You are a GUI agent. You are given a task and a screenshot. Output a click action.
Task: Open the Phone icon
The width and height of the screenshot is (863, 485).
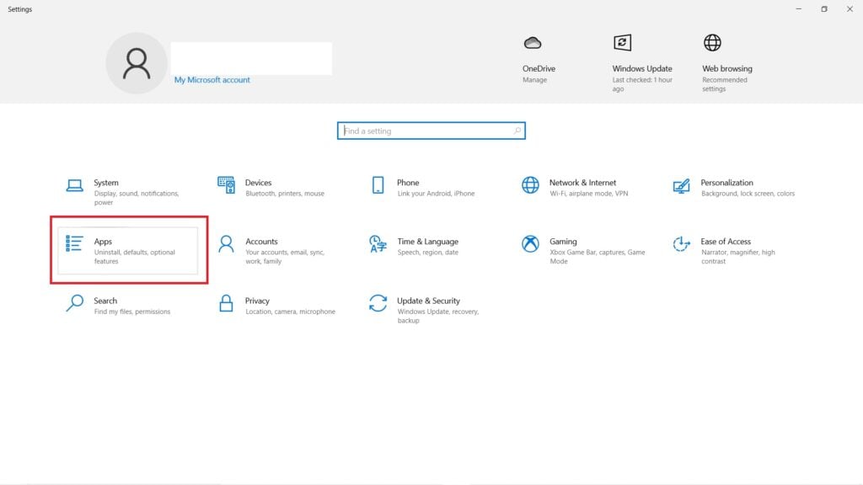[x=378, y=184]
